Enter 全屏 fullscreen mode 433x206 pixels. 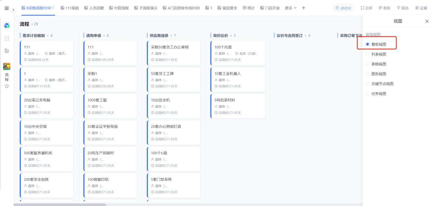point(367,8)
